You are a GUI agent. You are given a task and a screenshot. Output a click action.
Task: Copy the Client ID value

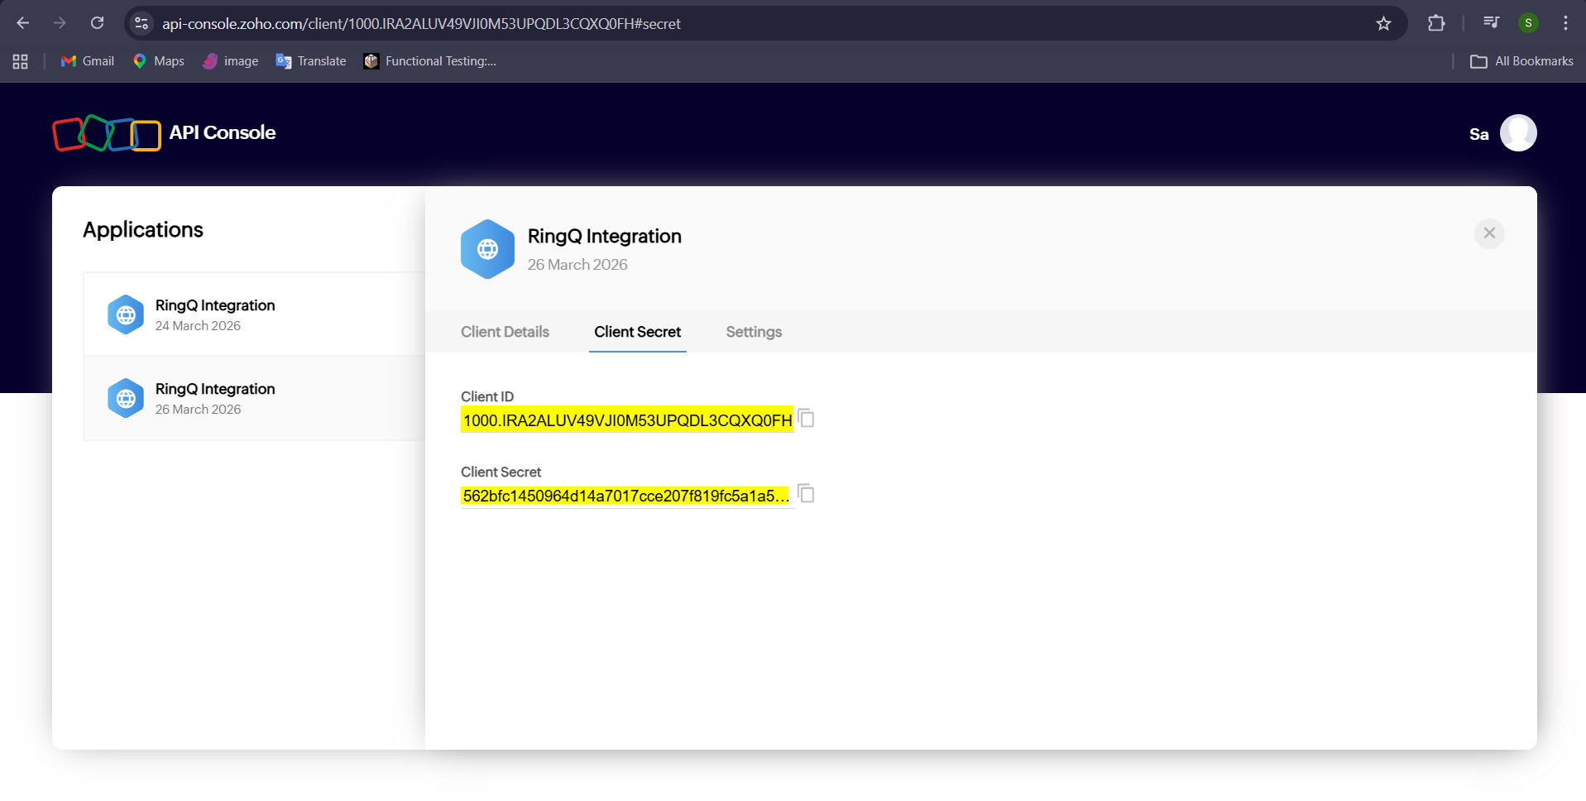tap(806, 419)
